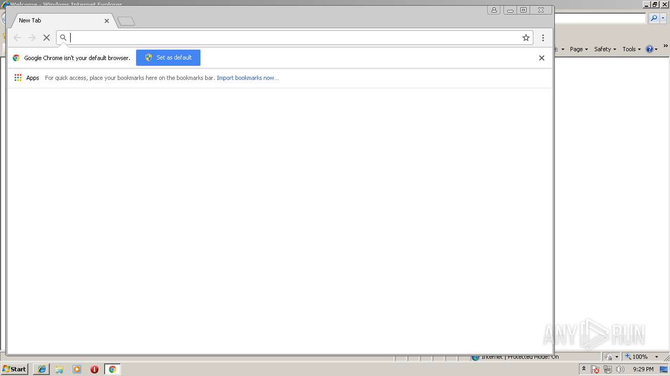Set Chrome as default browser
670x376 pixels.
point(168,57)
